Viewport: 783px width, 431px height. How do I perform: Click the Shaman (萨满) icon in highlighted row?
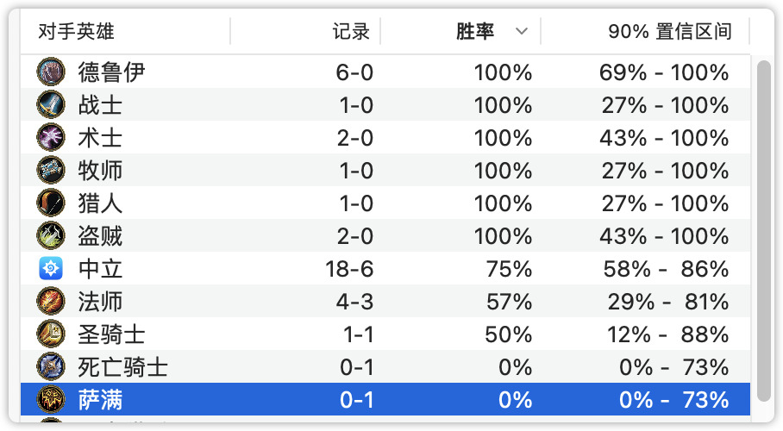[x=51, y=399]
